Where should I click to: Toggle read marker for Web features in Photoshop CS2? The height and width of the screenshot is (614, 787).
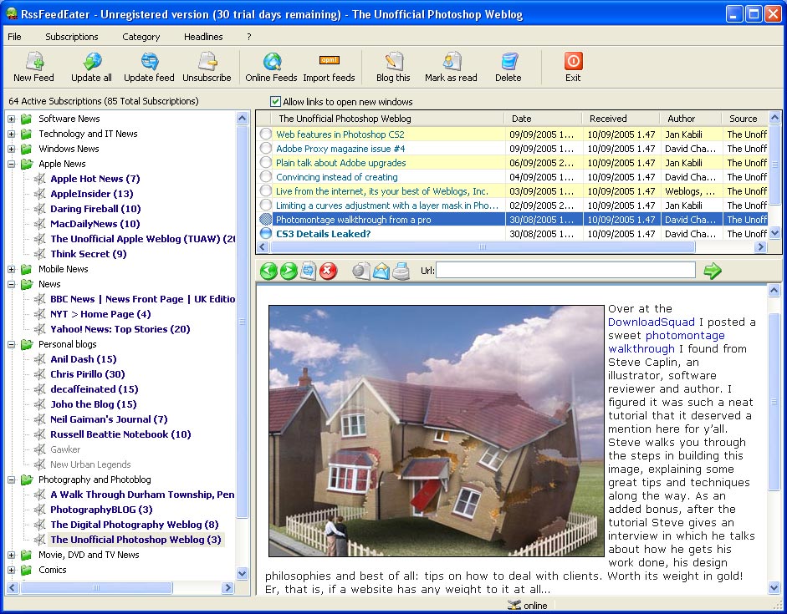coord(265,134)
